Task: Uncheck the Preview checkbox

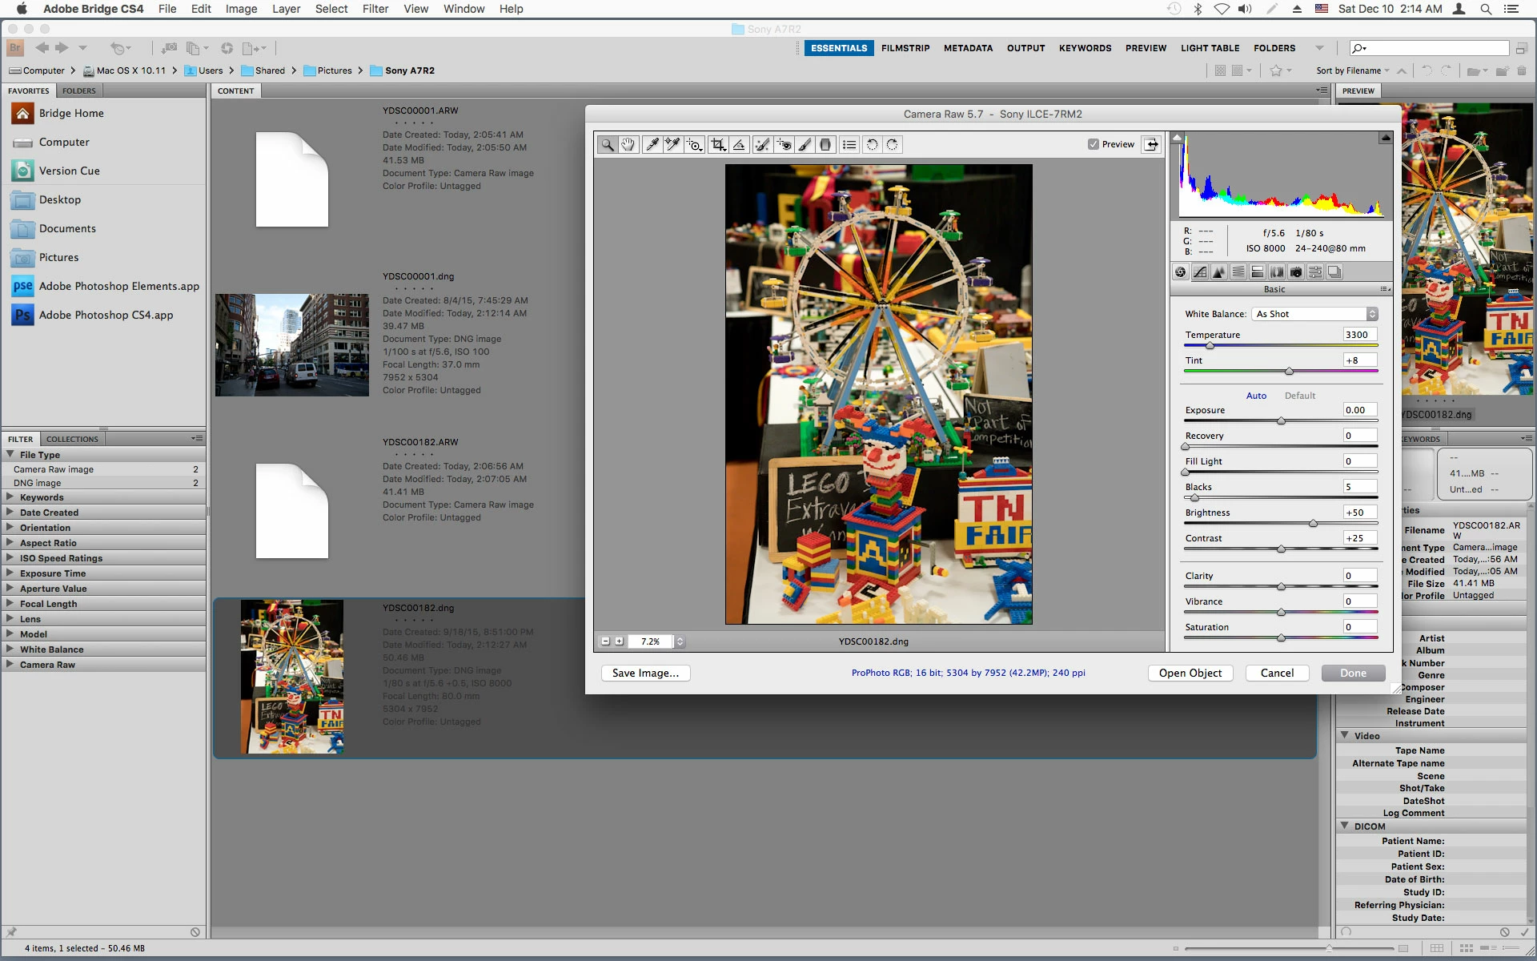Action: tap(1094, 144)
